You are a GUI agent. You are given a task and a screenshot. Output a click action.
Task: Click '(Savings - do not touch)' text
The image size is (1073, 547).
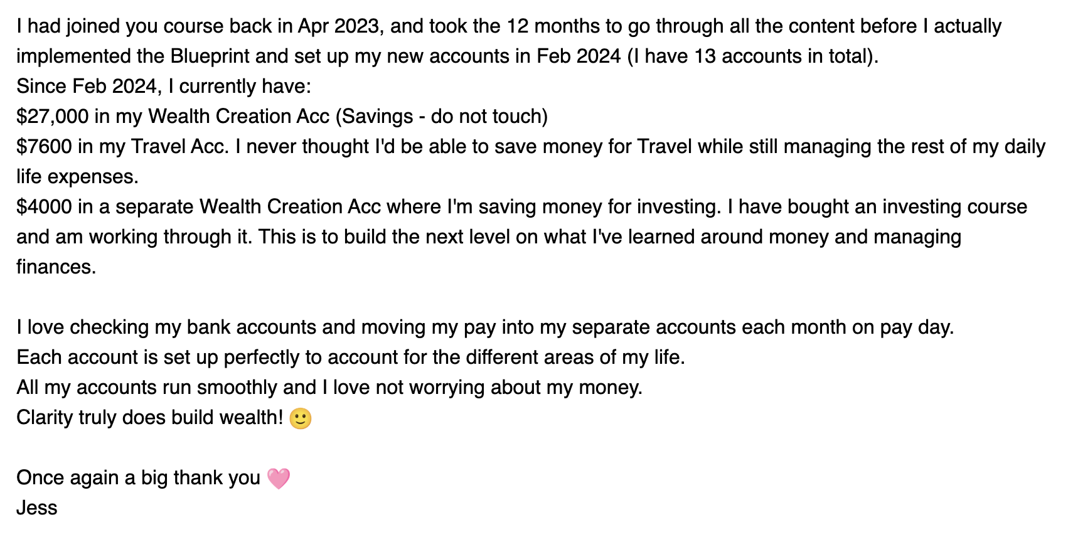(442, 117)
